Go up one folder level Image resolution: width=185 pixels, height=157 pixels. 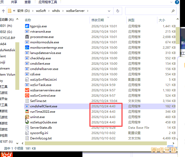point(3,11)
